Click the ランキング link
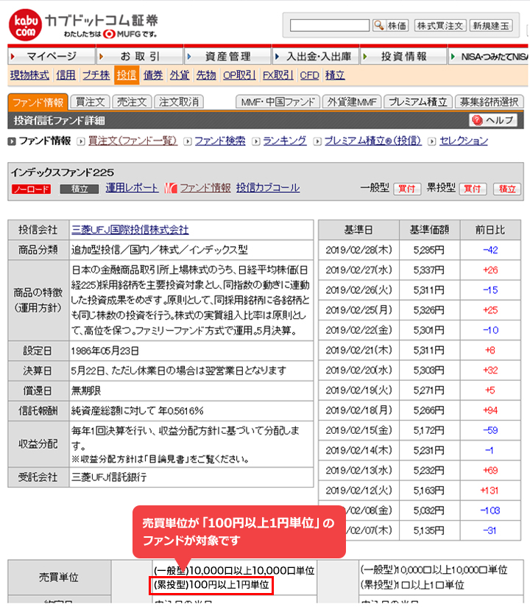The image size is (530, 607). pos(284,141)
